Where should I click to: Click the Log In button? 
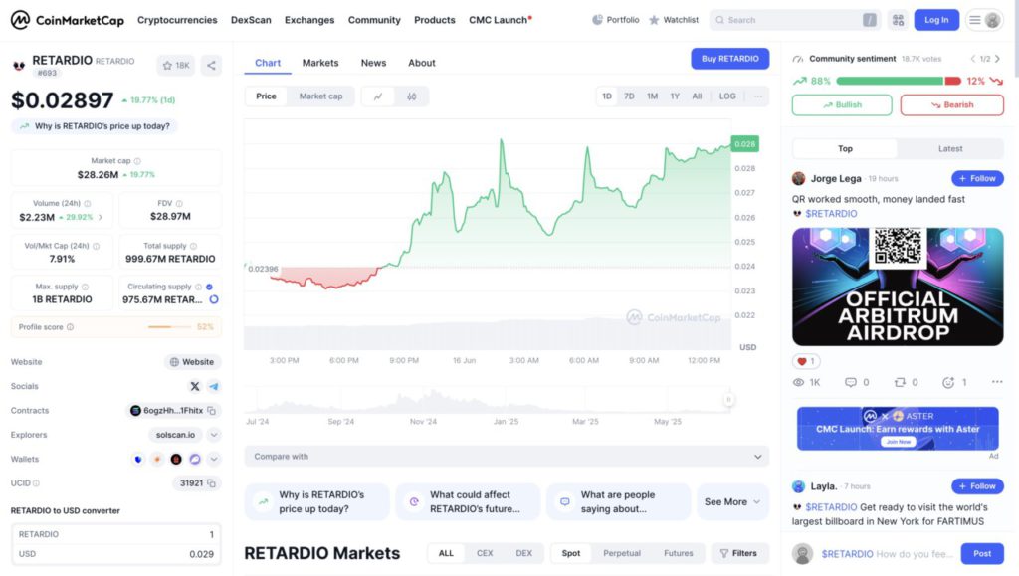pyautogui.click(x=936, y=20)
